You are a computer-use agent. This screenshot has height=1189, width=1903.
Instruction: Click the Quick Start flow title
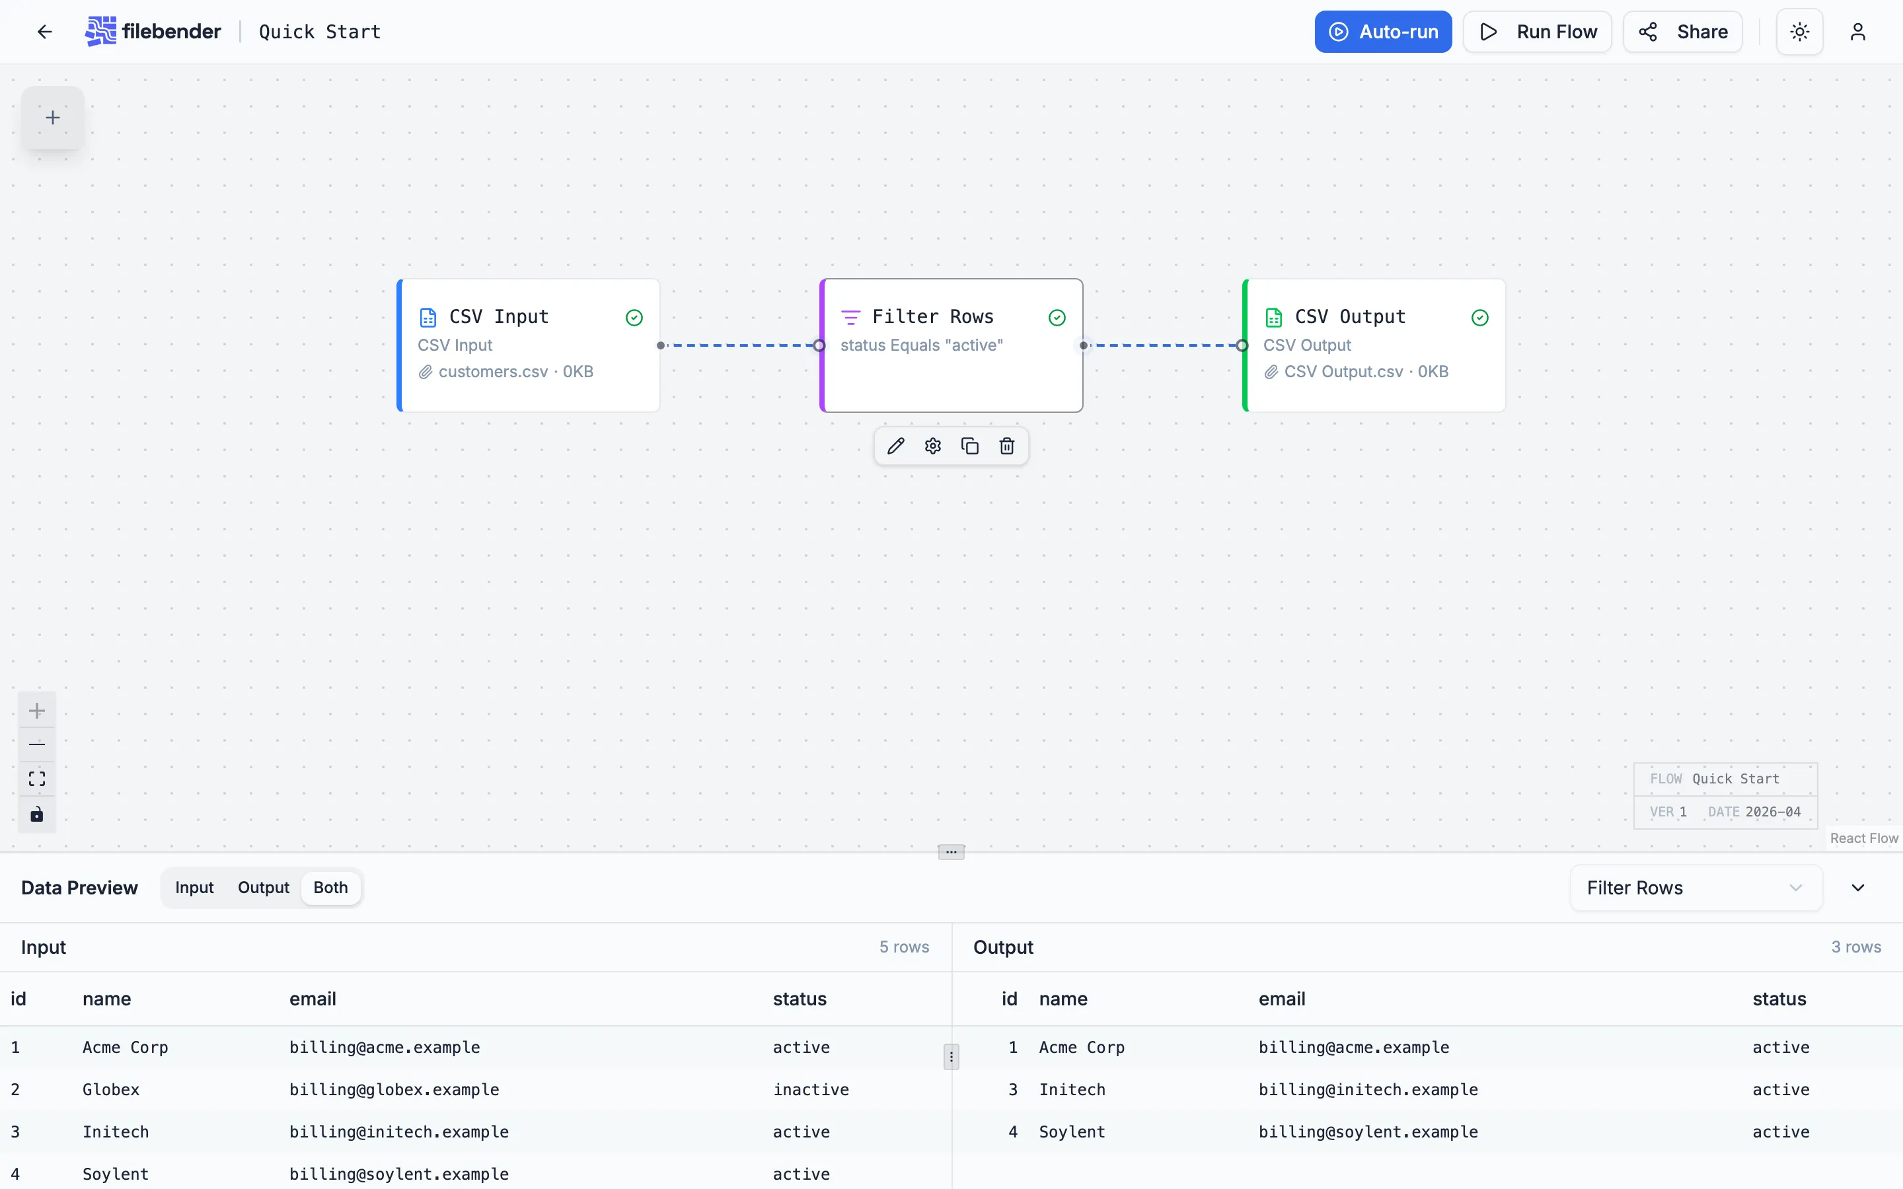click(320, 32)
